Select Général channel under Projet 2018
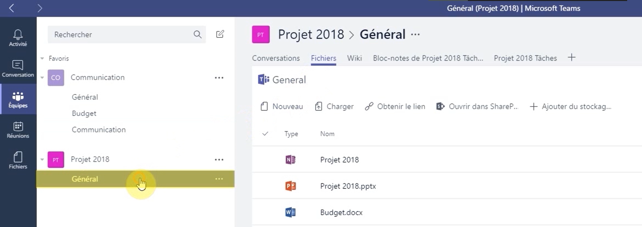The height and width of the screenshot is (227, 642). point(135,179)
